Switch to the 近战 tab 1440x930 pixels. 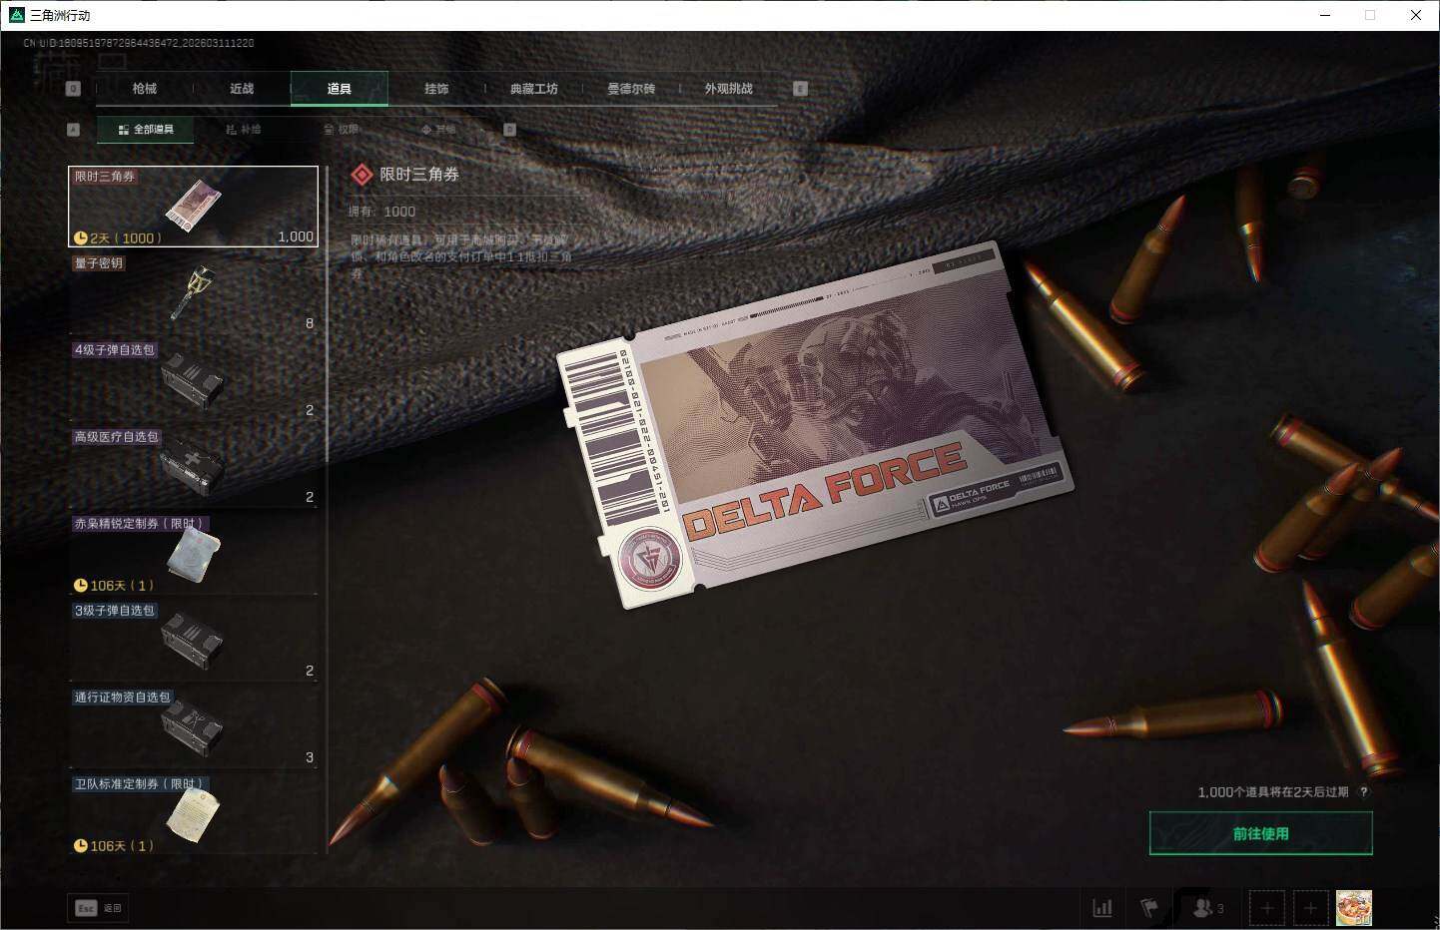[242, 89]
